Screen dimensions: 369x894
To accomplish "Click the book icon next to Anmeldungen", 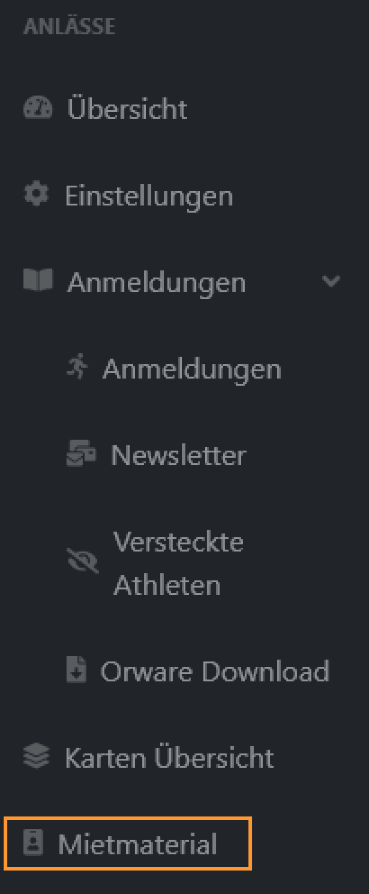I will point(38,280).
